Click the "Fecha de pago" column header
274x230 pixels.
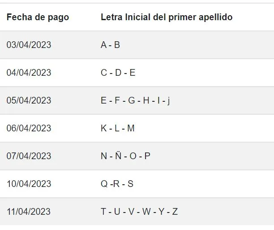click(38, 17)
